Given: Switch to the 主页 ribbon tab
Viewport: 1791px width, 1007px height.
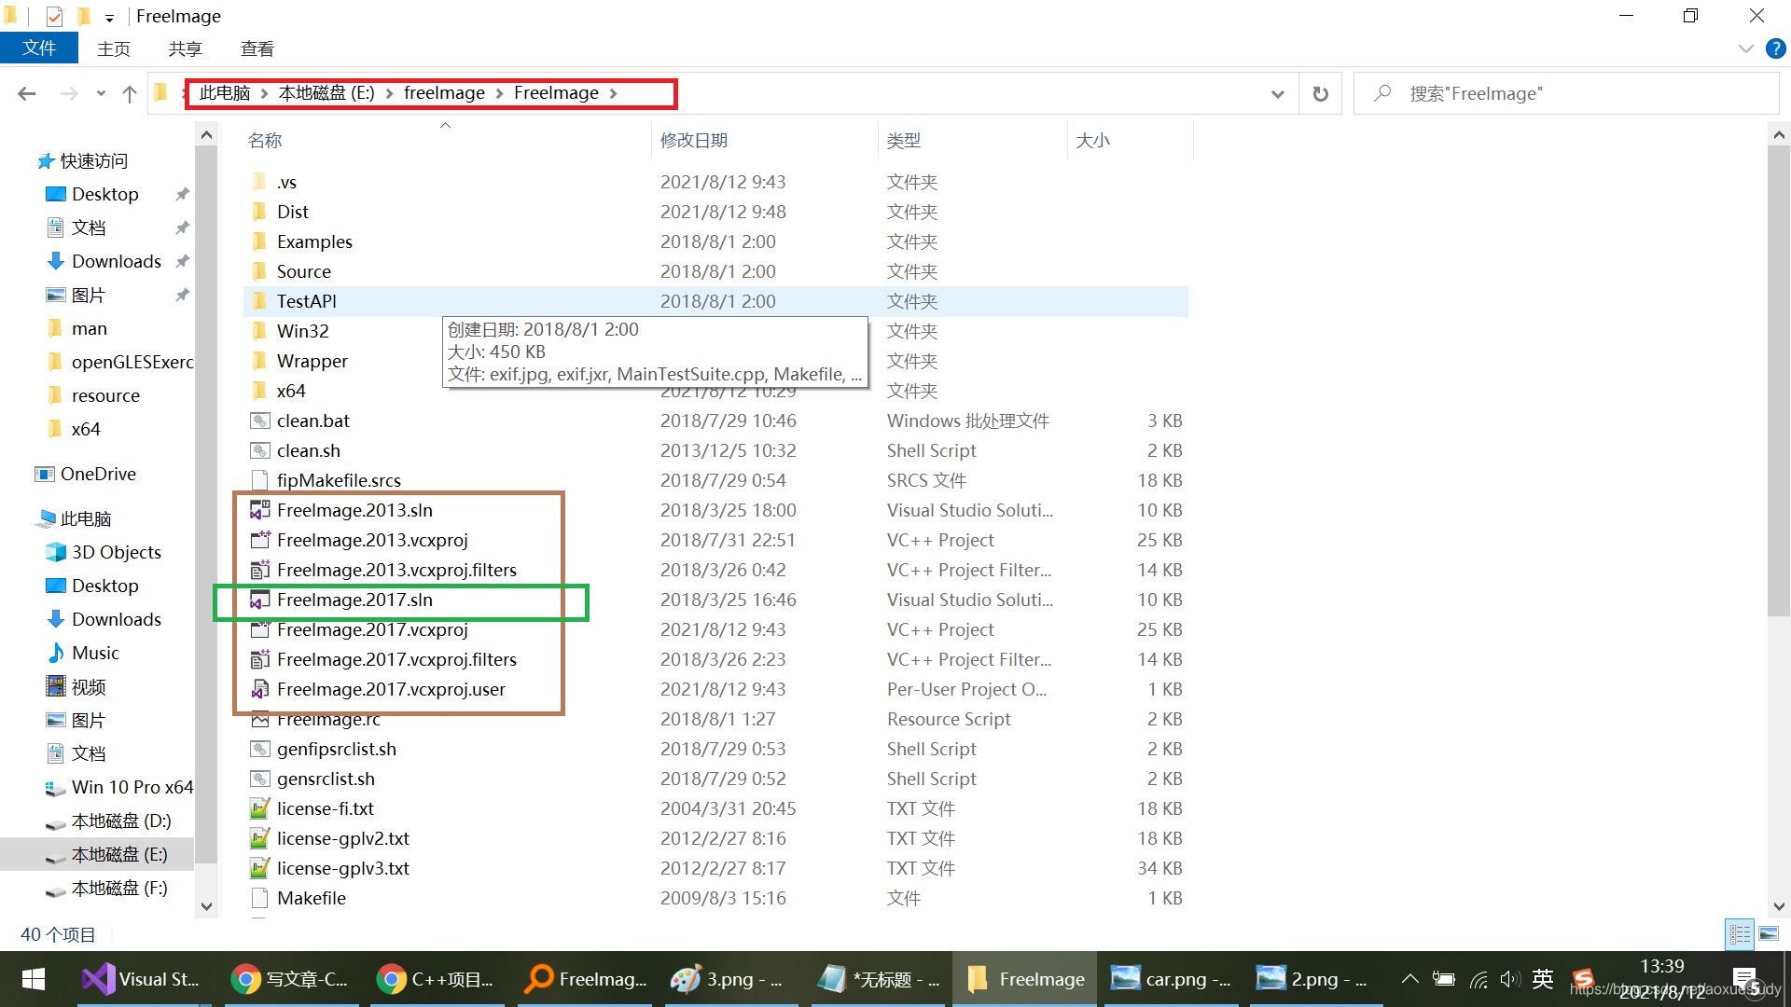Looking at the screenshot, I should coord(114,48).
